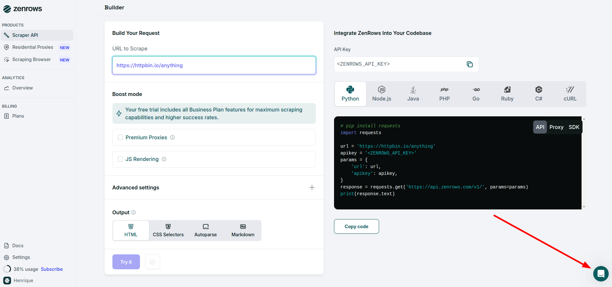The image size is (612, 287).
Task: Click the Copy code button
Action: coord(356,226)
